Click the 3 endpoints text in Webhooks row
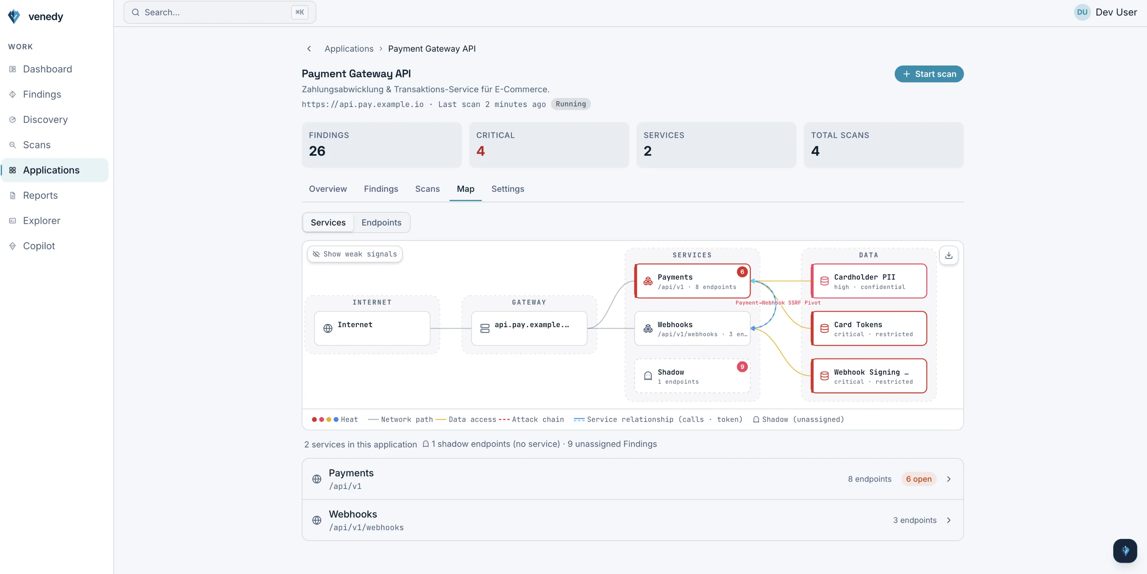The image size is (1147, 574). [x=914, y=520]
